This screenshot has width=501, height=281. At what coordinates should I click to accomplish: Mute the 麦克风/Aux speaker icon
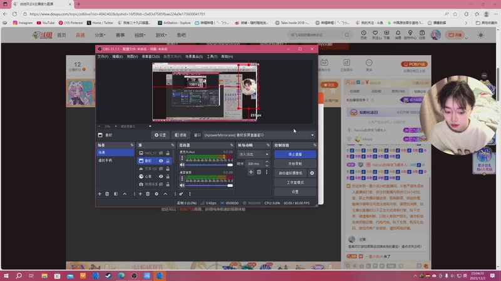tap(182, 165)
